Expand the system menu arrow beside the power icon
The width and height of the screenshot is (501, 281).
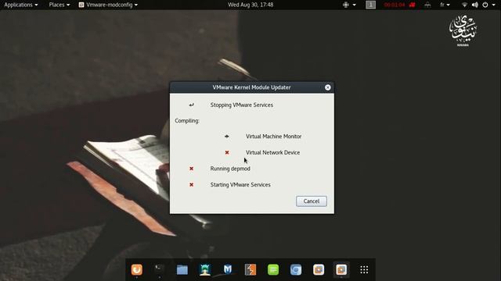click(493, 5)
